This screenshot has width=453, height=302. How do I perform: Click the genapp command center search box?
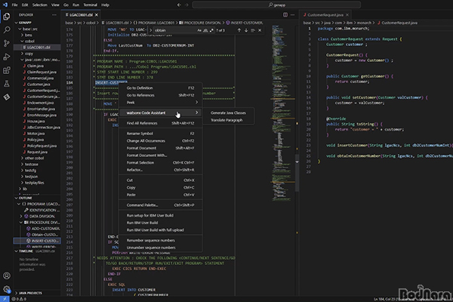(x=276, y=5)
